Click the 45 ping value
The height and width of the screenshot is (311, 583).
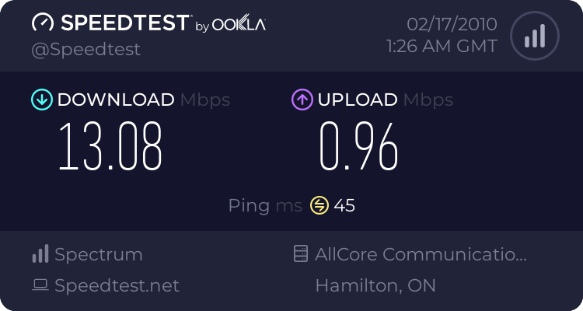coord(344,205)
